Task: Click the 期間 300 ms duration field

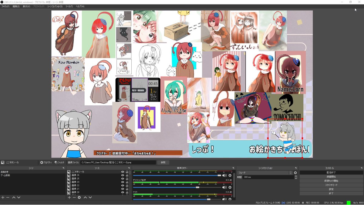Action: [x=268, y=177]
